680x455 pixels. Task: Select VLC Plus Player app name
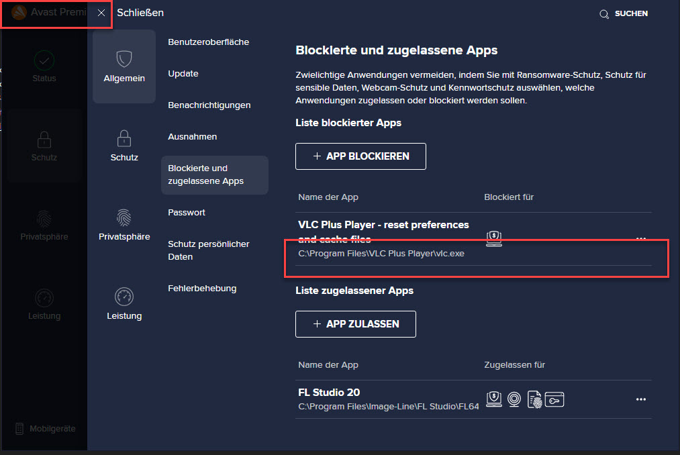pos(383,232)
